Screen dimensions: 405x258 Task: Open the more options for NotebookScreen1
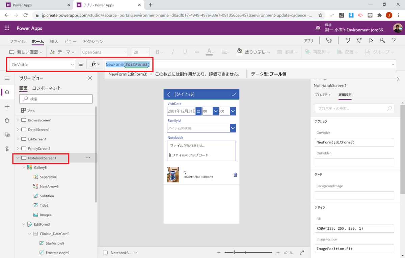88,158
